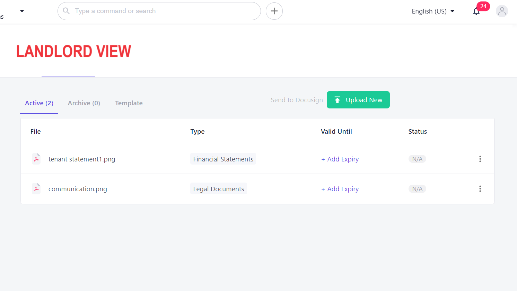Expand the English (US) language dropdown

tap(433, 11)
